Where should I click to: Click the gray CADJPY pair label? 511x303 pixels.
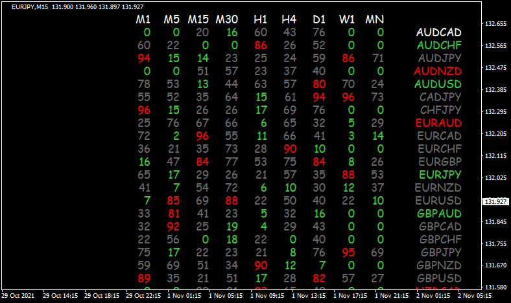pyautogui.click(x=438, y=97)
